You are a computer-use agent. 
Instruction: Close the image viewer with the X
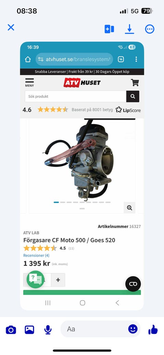coord(11,27)
